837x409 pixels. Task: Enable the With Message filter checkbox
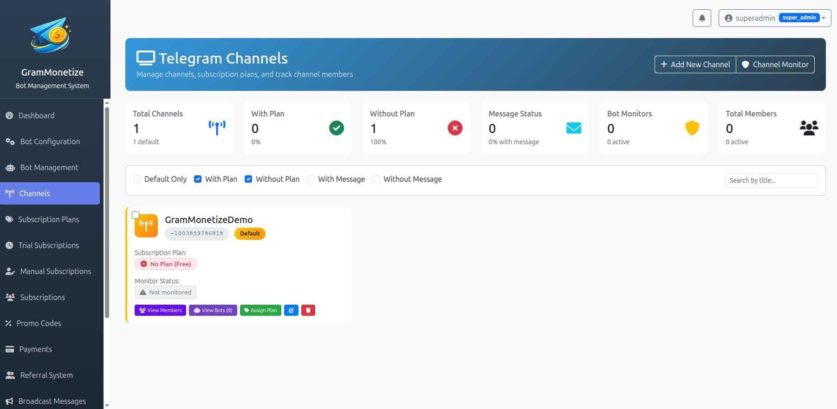click(x=311, y=179)
